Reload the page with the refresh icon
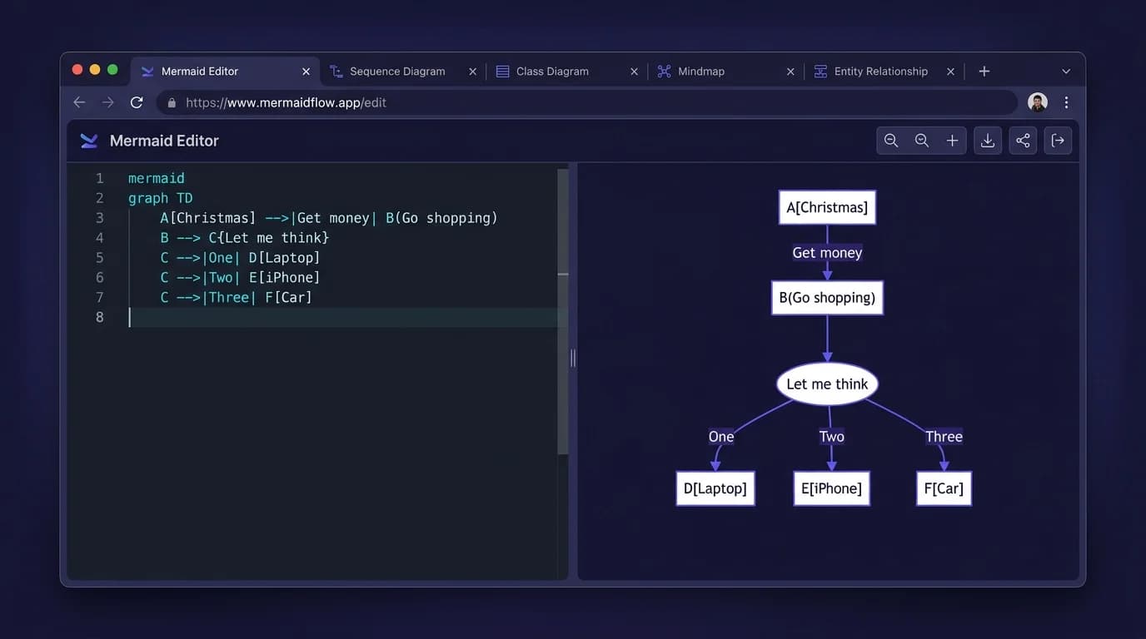The image size is (1146, 639). (137, 102)
